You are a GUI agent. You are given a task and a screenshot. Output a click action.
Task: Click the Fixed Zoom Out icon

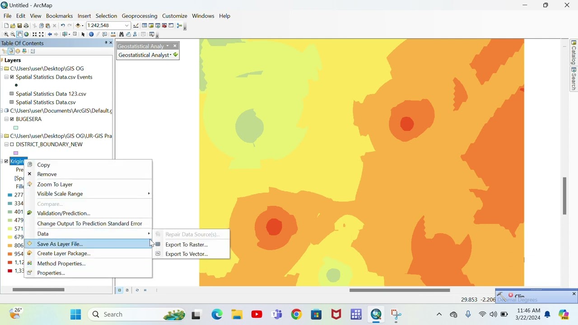41,34
